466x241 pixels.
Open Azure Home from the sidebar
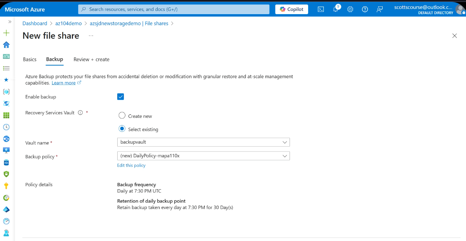point(6,45)
